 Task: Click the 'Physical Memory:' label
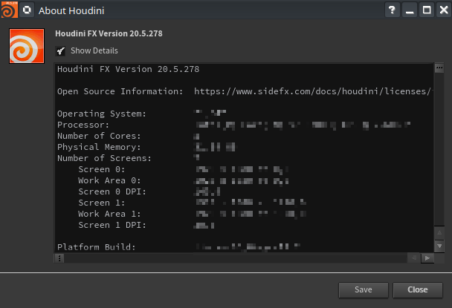coord(99,148)
